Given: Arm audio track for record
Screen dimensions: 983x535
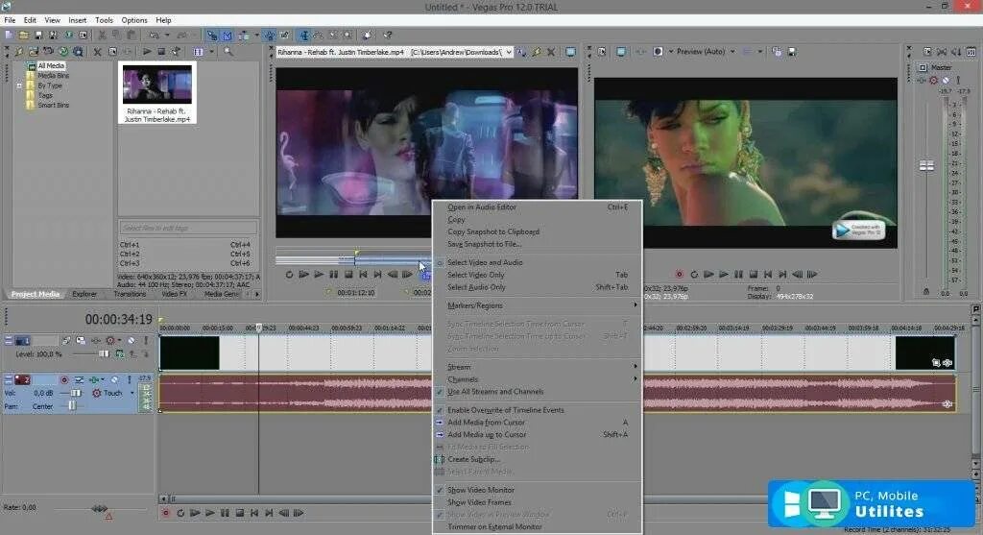Looking at the screenshot, I should (64, 379).
